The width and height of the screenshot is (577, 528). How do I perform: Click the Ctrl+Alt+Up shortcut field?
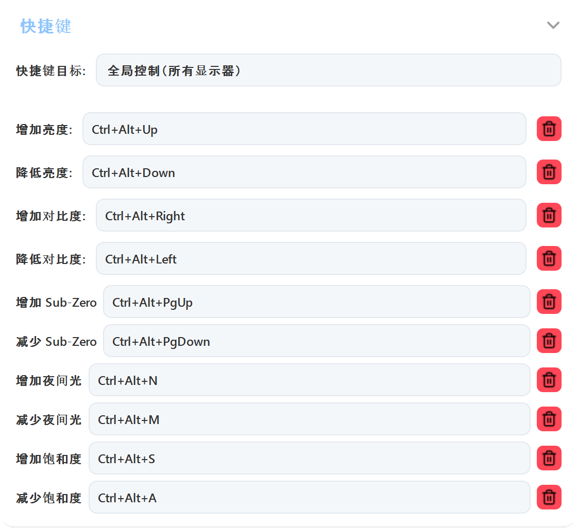pos(304,129)
